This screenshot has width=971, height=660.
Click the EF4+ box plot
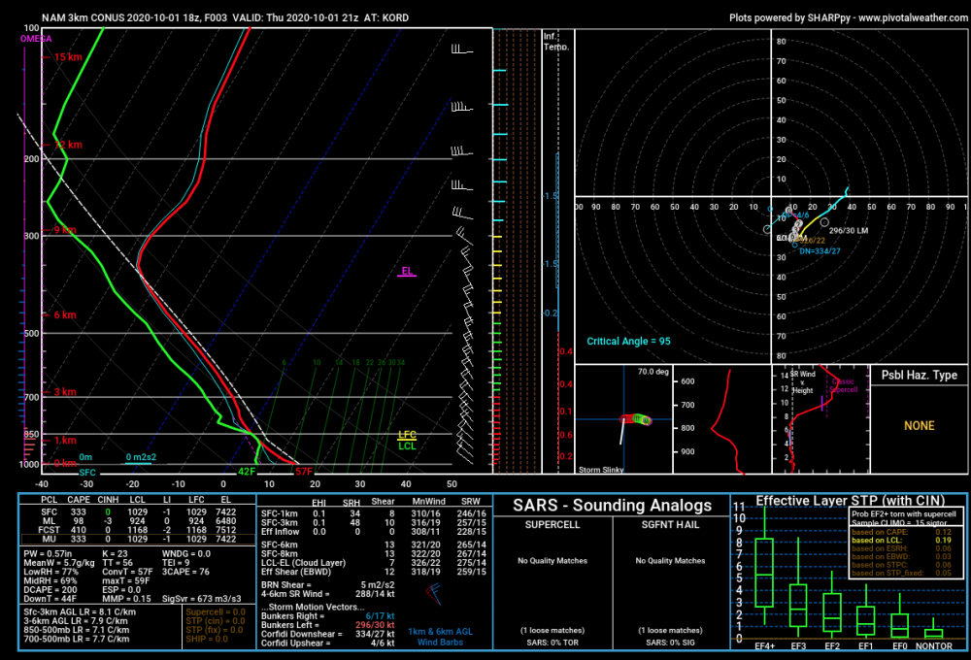[x=765, y=573]
